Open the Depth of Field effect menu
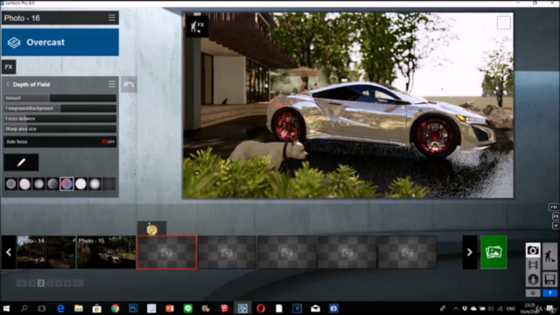Image resolution: width=560 pixels, height=315 pixels. point(112,84)
